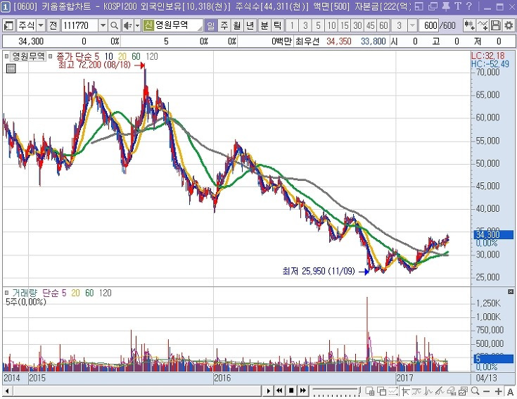Expand the stock code history dropdown
This screenshot has height=399, width=517.
(103, 25)
